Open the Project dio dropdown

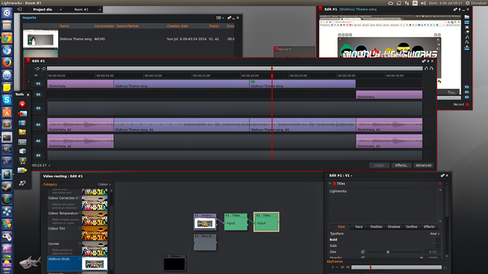coord(47,10)
